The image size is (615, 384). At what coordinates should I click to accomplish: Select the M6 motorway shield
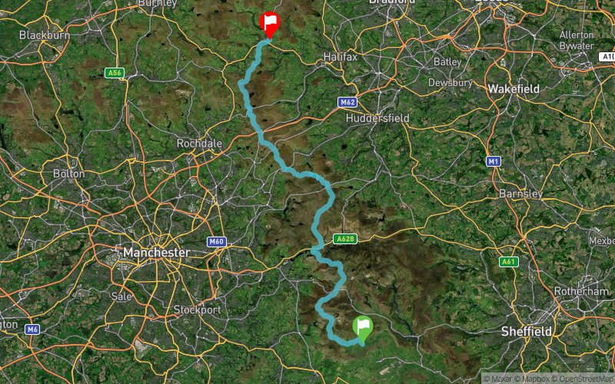pyautogui.click(x=32, y=329)
